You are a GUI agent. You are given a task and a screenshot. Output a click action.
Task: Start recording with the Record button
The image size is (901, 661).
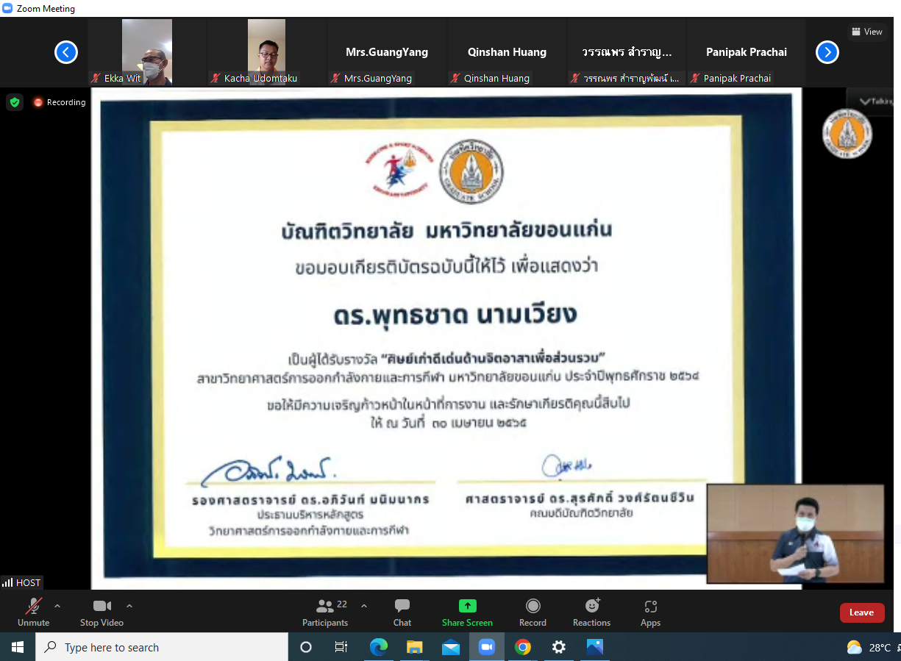coord(533,612)
